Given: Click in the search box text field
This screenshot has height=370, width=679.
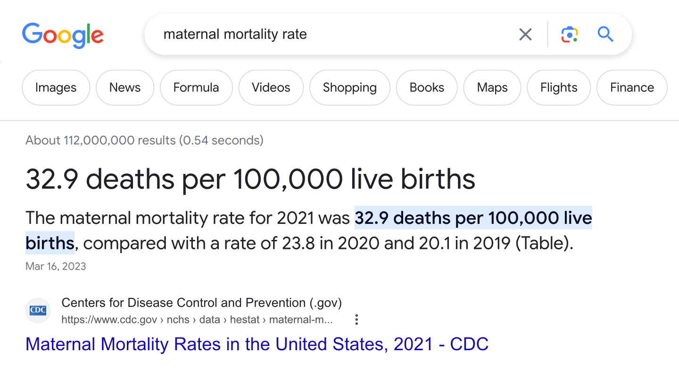Looking at the screenshot, I should (x=330, y=34).
